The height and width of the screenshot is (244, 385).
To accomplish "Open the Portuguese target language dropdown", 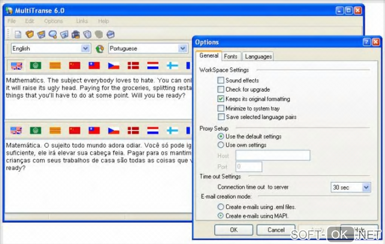I will pos(183,49).
